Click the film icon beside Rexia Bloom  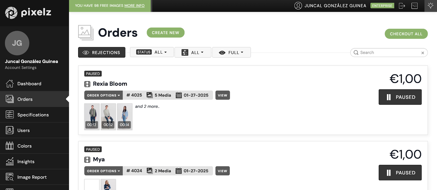[87, 84]
